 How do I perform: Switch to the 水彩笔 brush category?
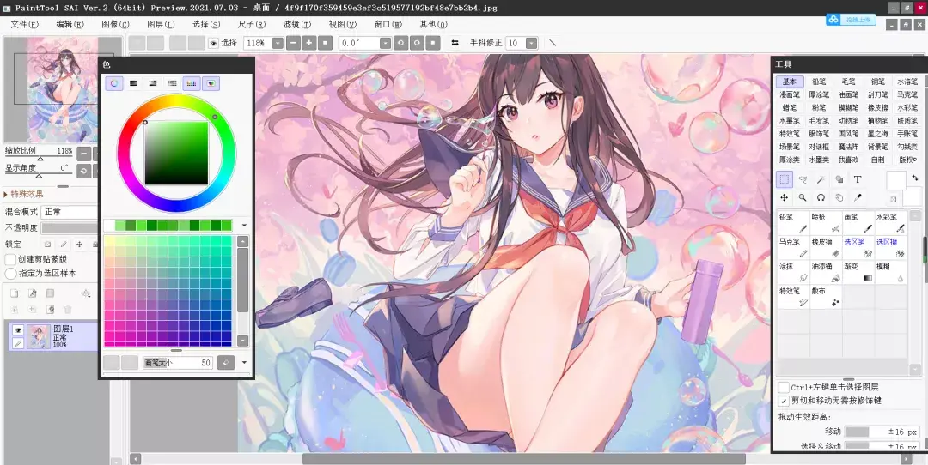907,107
